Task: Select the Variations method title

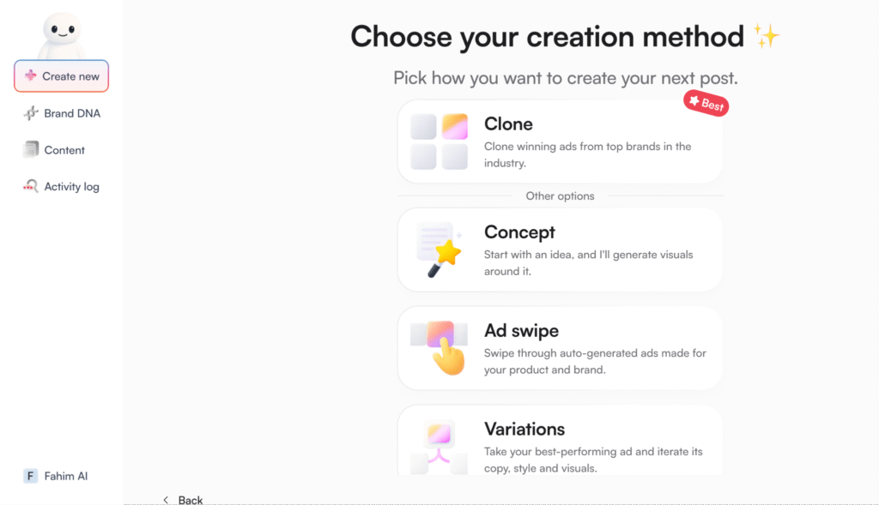Action: [524, 430]
